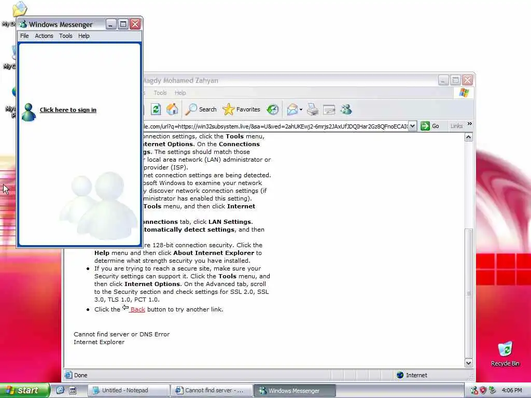Click the Mail envelope toolbar icon

(x=292, y=109)
